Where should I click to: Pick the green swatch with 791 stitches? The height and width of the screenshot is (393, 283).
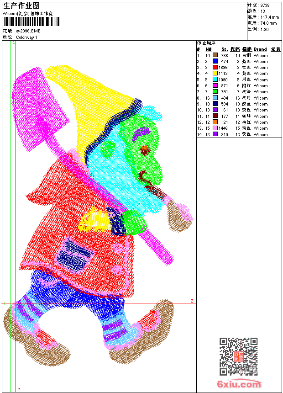click(215, 91)
